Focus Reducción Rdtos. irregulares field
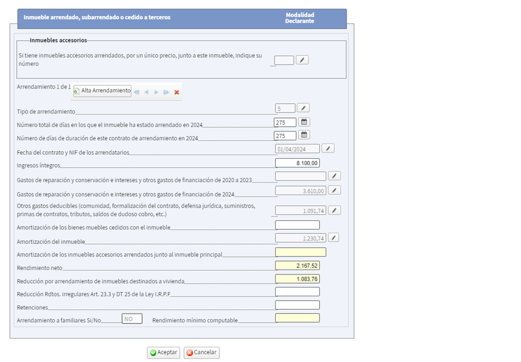The image size is (521, 362). point(297,292)
